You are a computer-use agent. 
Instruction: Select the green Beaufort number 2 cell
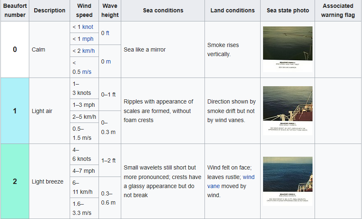pos(15,181)
